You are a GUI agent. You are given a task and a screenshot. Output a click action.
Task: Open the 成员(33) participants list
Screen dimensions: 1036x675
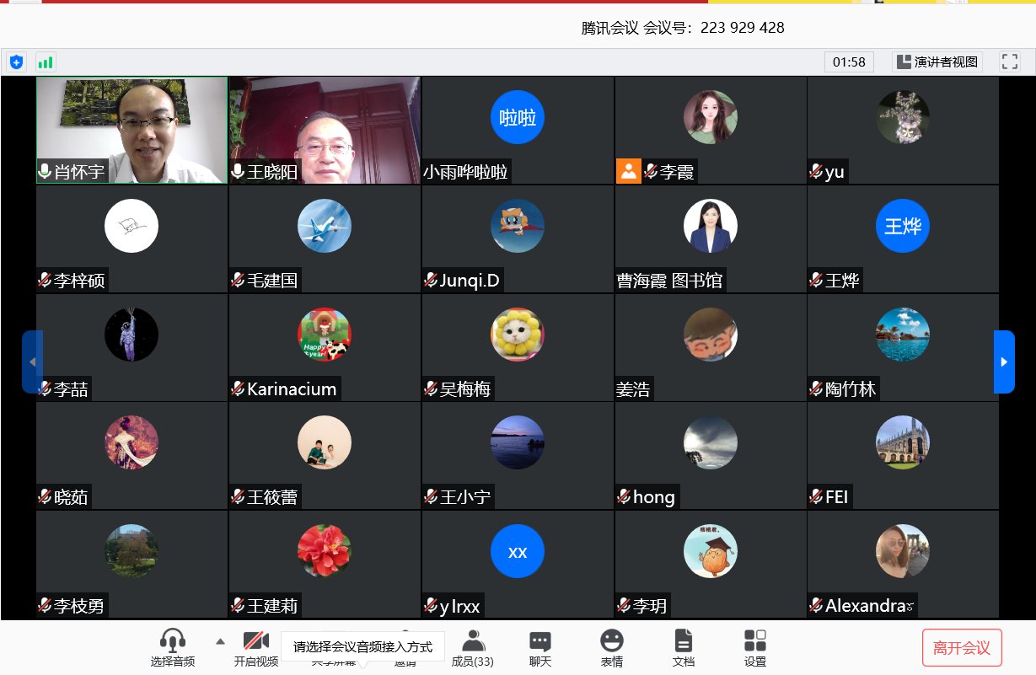(473, 648)
